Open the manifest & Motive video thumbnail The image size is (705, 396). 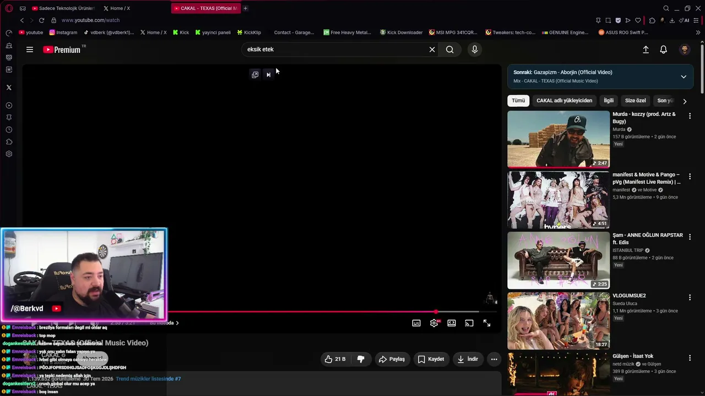coord(558,200)
